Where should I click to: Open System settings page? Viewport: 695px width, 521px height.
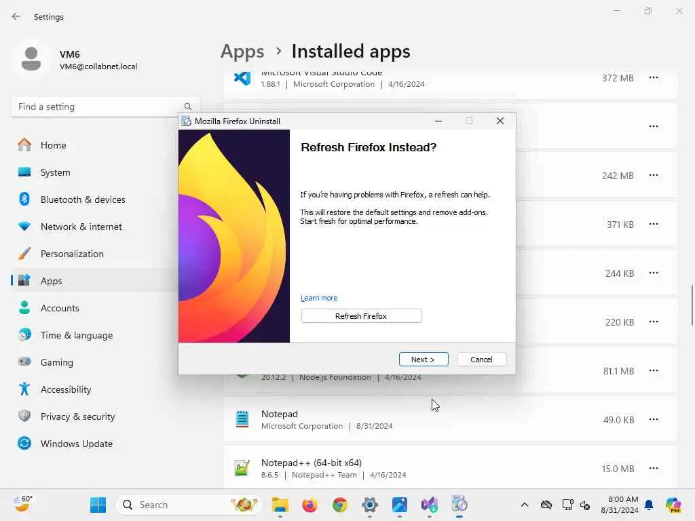tap(95, 172)
